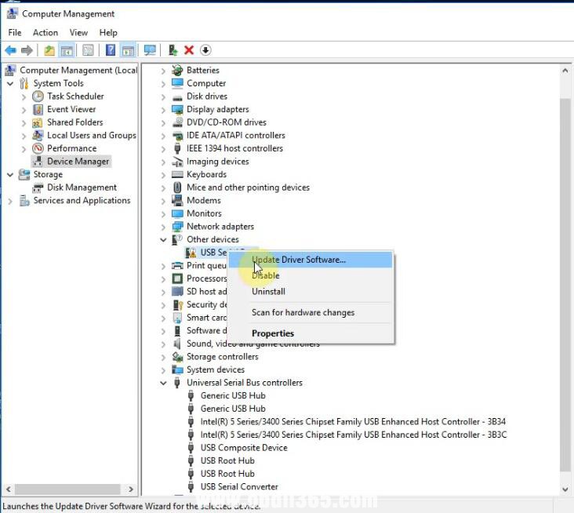Click the System devices icon

coord(177,369)
